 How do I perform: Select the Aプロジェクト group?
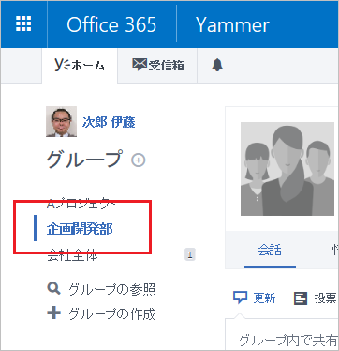coord(81,204)
